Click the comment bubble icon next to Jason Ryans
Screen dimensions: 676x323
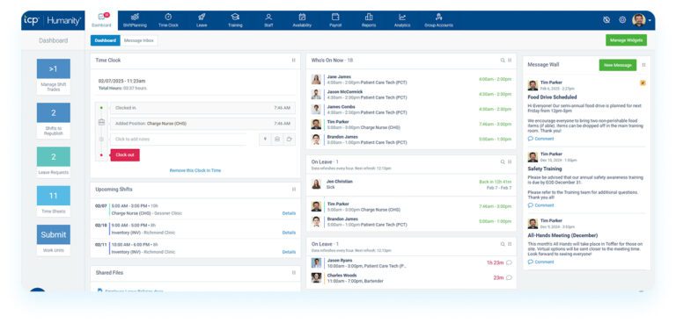coord(509,262)
